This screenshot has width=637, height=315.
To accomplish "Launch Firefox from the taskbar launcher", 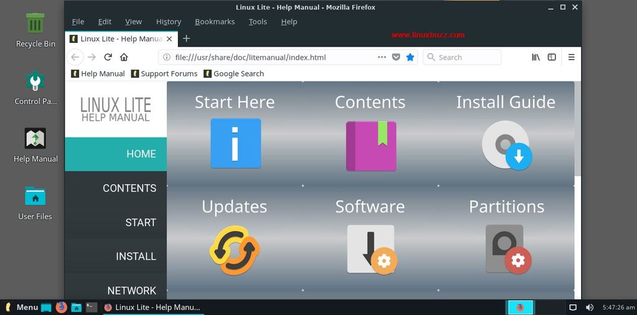I will click(x=62, y=308).
